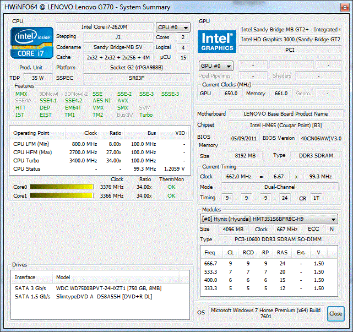Viewport: 353px width, 332px height.
Task: Click the PCI bus field under GPU
Action: click(290, 50)
